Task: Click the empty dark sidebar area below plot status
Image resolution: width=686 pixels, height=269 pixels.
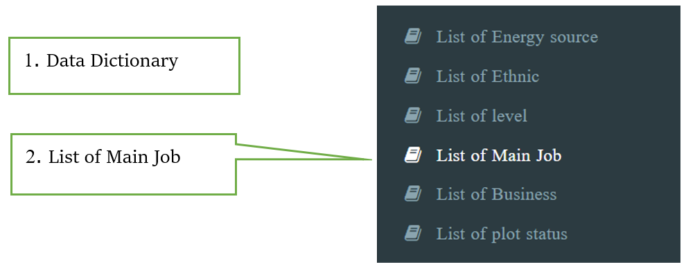Action: [x=530, y=254]
